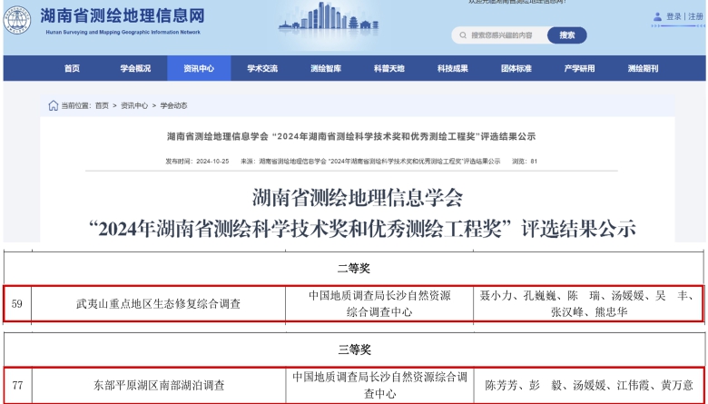Screen dimensions: 708x404
Task: Click row number 77 cell
Action: tap(17, 385)
